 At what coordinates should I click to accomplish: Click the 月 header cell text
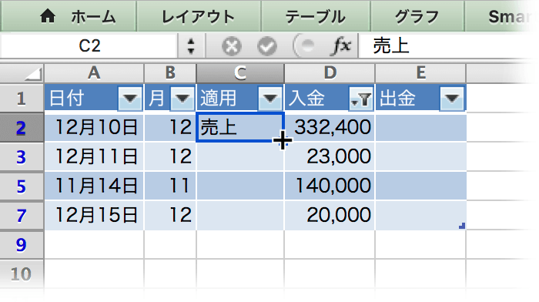[x=157, y=99]
